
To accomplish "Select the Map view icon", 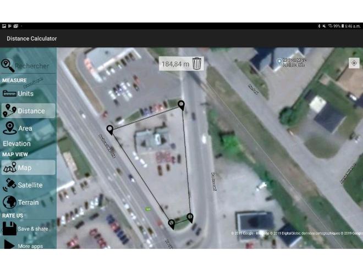I will click(10, 168).
